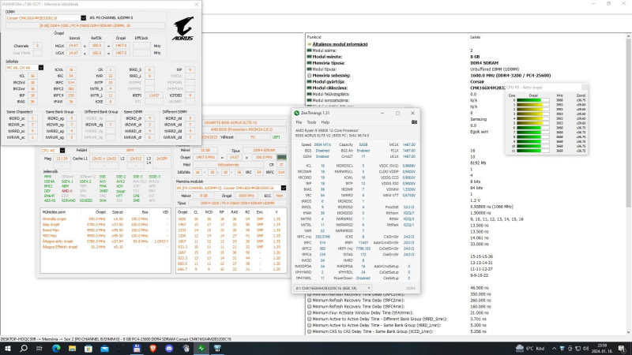
Task: Close the HWiNFO memory timings window
Action: pos(196,4)
